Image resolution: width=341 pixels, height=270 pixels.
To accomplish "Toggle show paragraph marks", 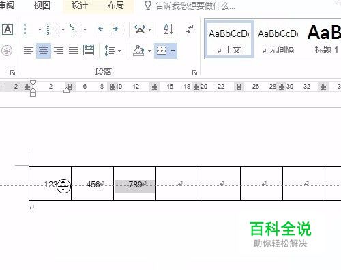I will pos(190,29).
